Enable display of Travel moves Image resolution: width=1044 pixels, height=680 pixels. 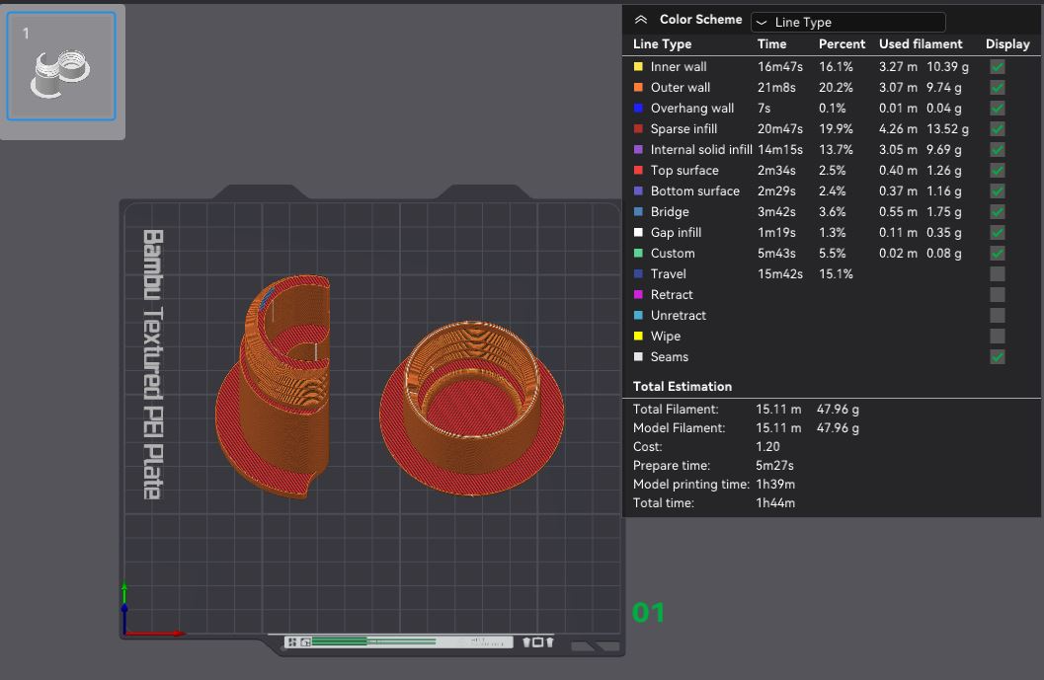click(997, 273)
